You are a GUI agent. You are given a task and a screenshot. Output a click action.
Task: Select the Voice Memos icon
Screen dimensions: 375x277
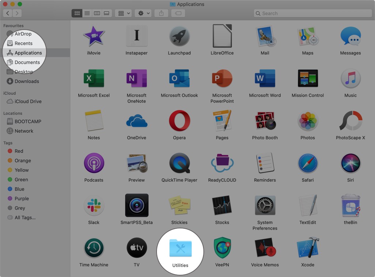pyautogui.click(x=266, y=248)
